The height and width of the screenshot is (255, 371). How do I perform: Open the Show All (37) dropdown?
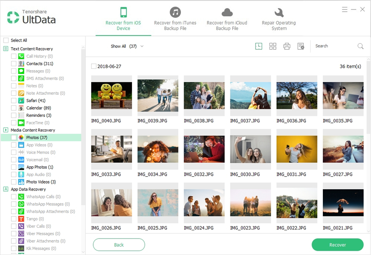pyautogui.click(x=127, y=46)
